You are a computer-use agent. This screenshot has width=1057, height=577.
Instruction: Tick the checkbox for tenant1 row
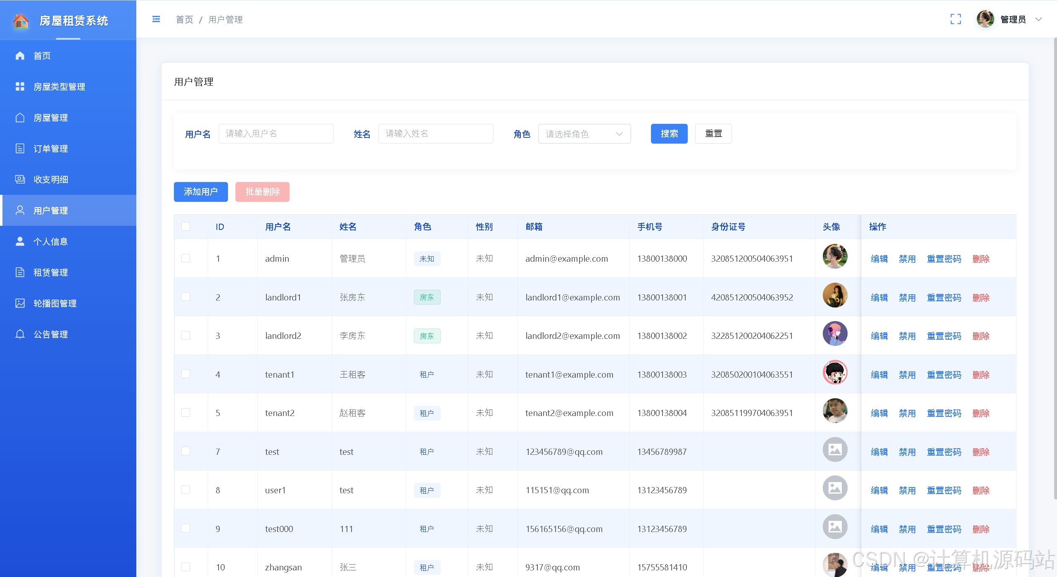tap(186, 374)
